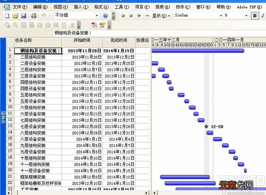Select task 二层结构安装
Image resolution: width=266 pixels, height=195 pixels.
tap(38, 57)
